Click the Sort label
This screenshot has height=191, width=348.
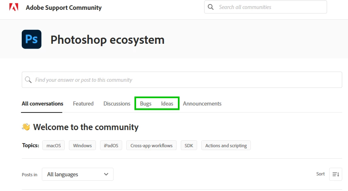click(x=321, y=174)
